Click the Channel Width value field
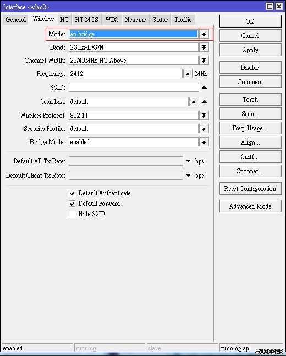Image resolution: width=286 pixels, height=356 pixels. 134,61
